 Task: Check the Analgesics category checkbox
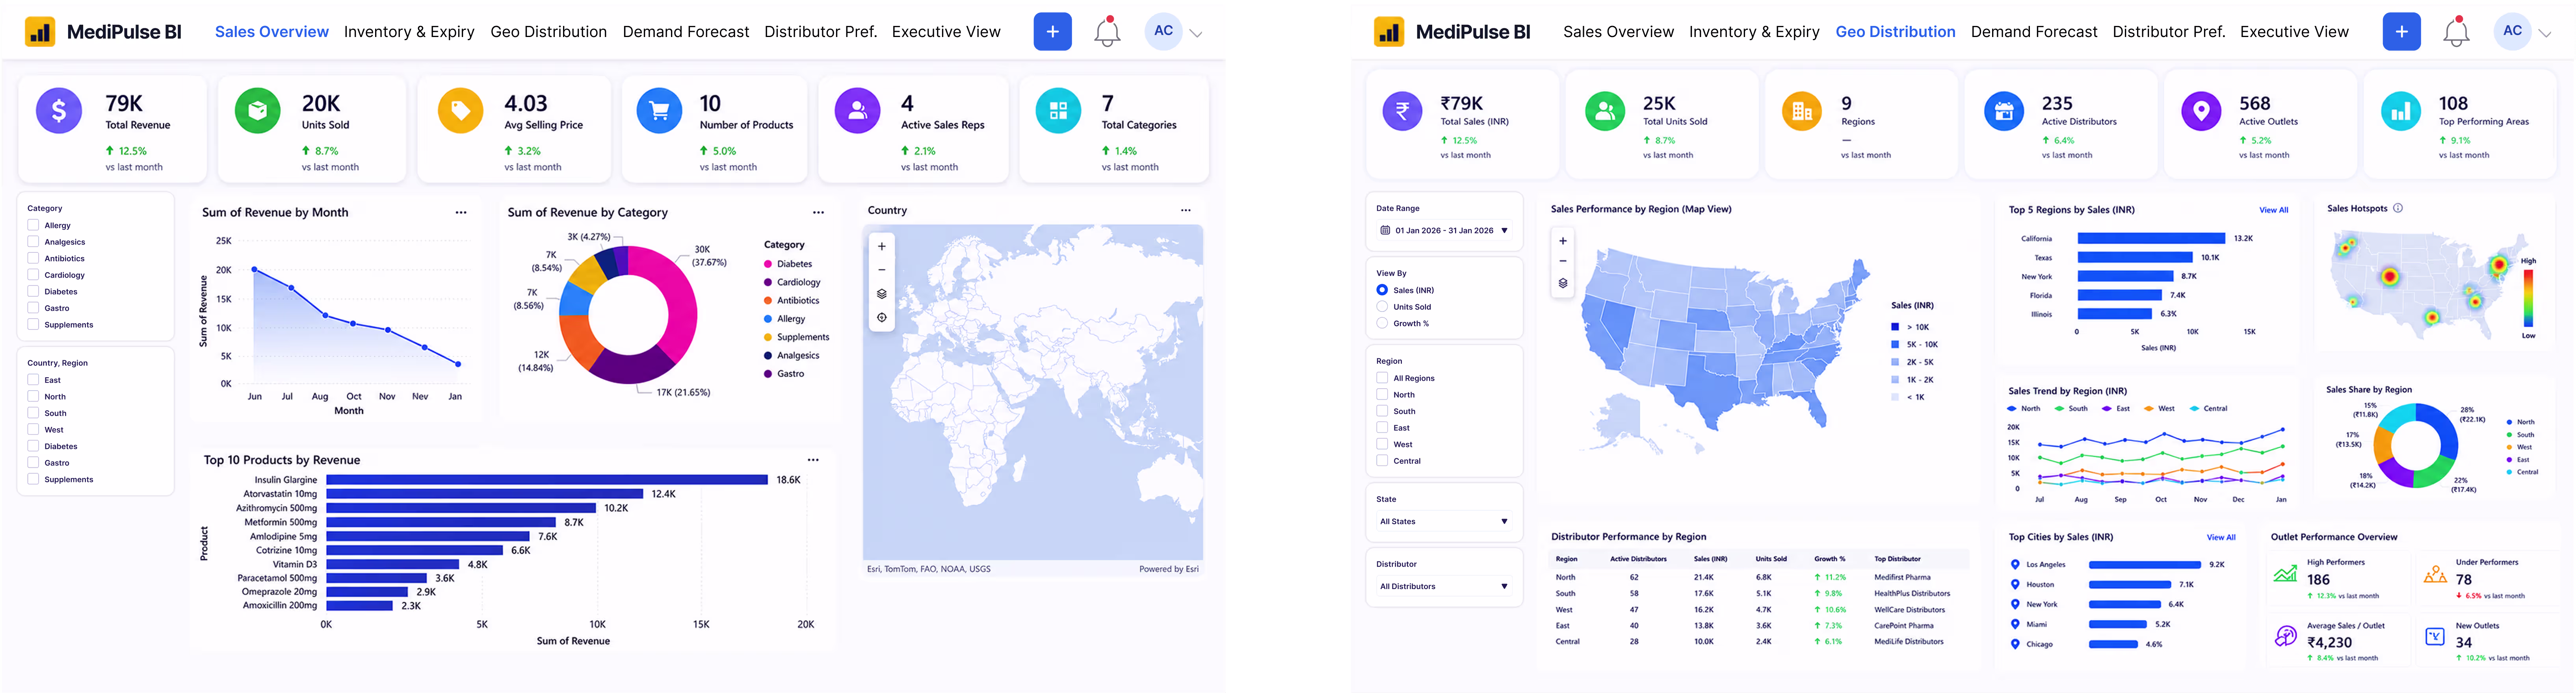coord(33,242)
